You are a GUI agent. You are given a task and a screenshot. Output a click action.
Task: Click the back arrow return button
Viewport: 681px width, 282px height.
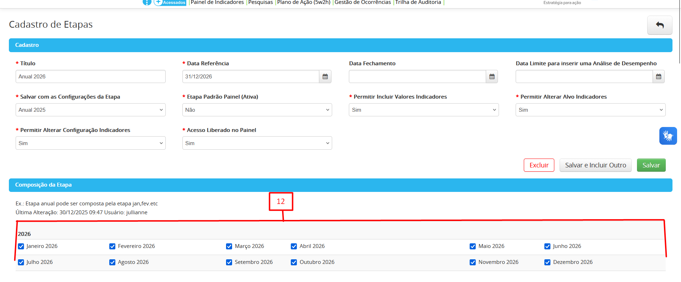(659, 25)
